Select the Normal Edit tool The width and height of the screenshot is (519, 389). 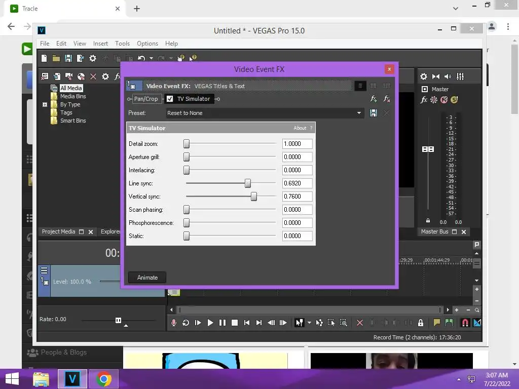299,323
